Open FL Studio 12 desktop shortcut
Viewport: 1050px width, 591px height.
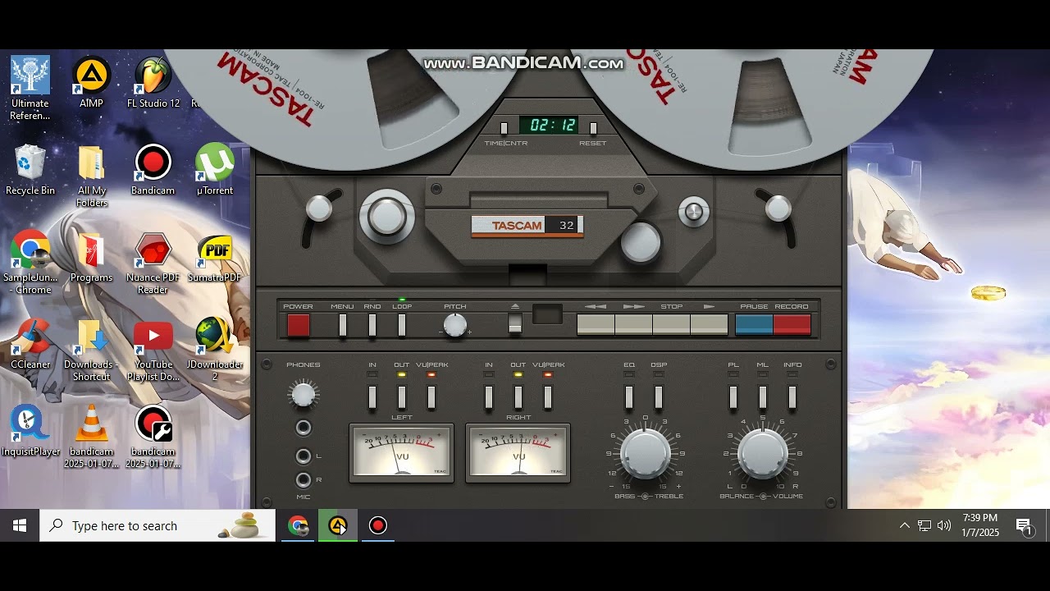[x=153, y=82]
